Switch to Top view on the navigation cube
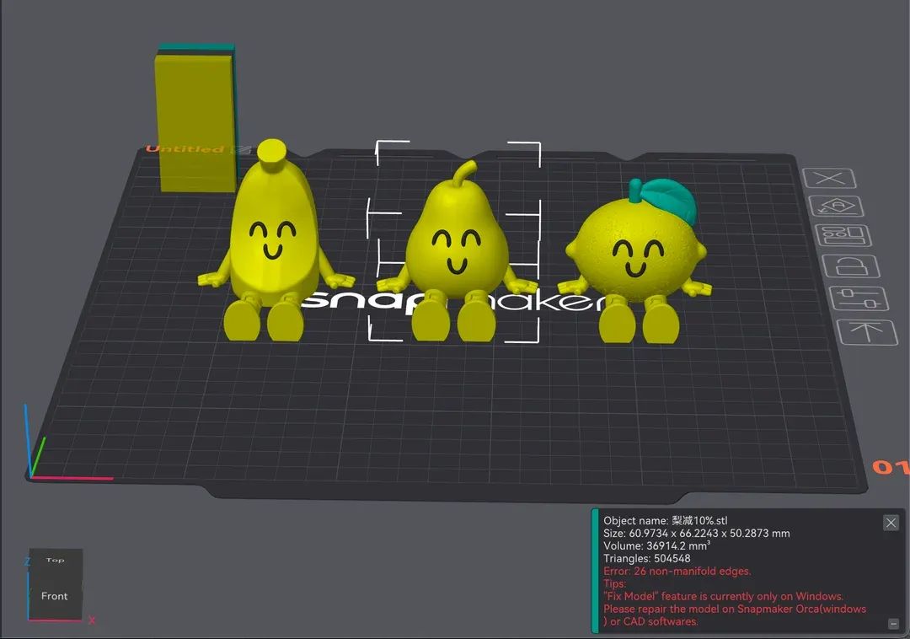The height and width of the screenshot is (639, 910). click(x=55, y=559)
